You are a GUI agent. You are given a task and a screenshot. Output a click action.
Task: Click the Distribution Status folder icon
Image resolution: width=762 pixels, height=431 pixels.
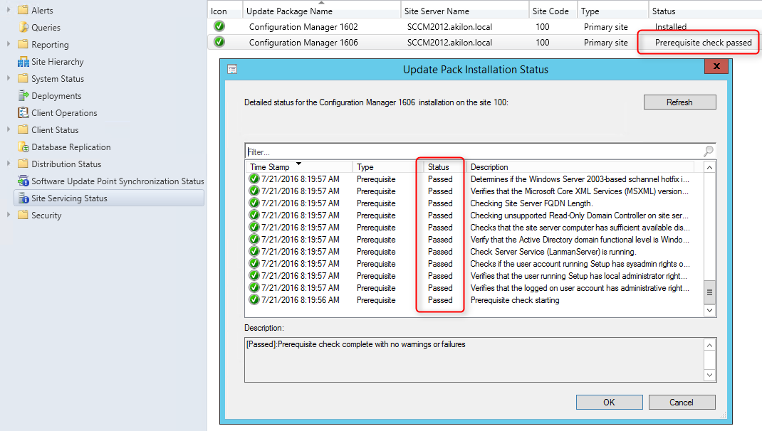[23, 164]
